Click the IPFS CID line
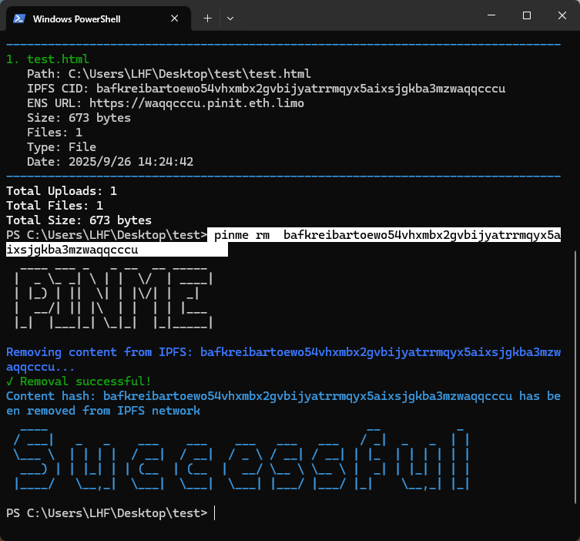Screen dimensions: 580x541 click(x=266, y=89)
